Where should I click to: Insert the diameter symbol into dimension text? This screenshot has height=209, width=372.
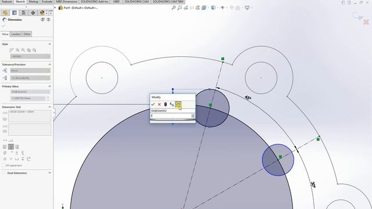(5, 153)
